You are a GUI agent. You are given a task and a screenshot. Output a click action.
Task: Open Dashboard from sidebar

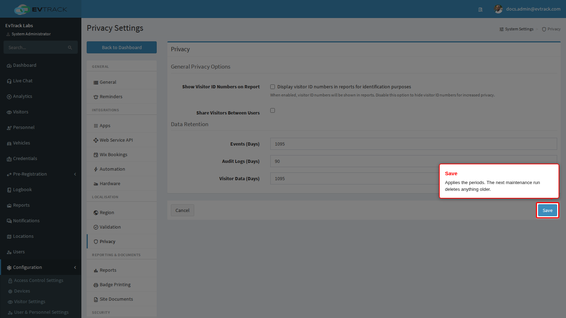41,65
